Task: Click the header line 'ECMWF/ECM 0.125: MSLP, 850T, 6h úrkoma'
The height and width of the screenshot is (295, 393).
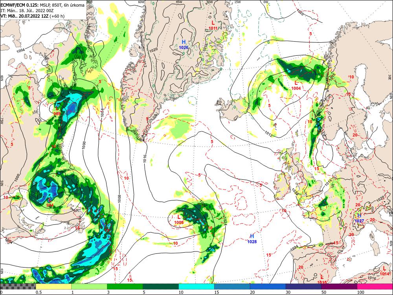Action: click(42, 5)
